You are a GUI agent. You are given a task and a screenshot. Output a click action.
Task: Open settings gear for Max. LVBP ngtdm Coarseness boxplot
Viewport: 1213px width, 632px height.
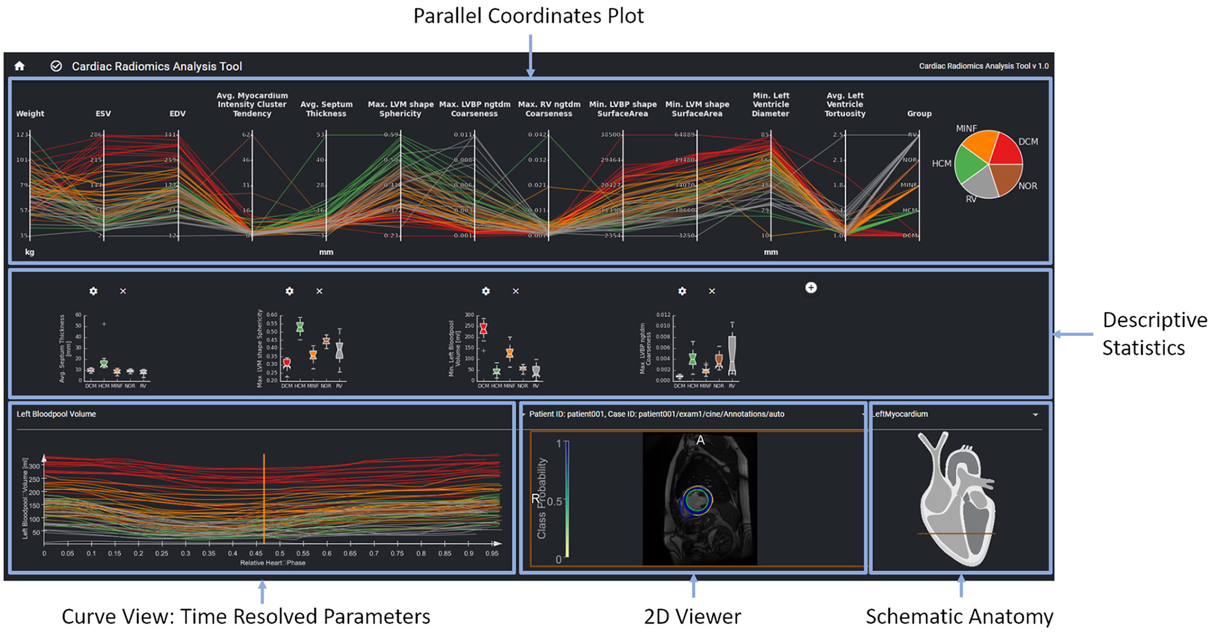click(682, 291)
